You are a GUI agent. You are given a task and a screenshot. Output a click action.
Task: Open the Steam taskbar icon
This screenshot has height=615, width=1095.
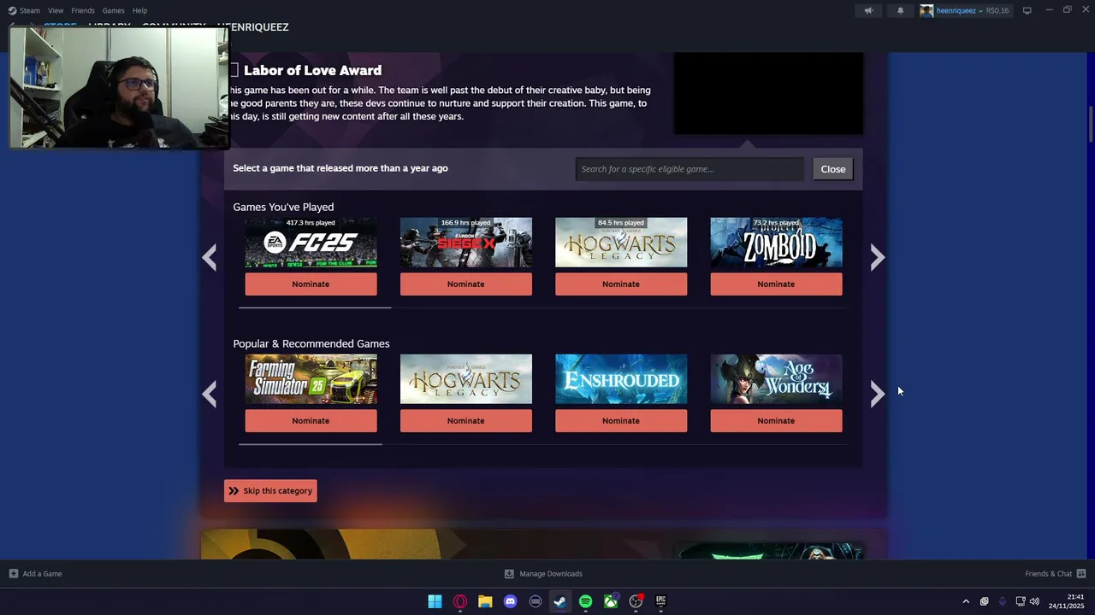(x=560, y=601)
